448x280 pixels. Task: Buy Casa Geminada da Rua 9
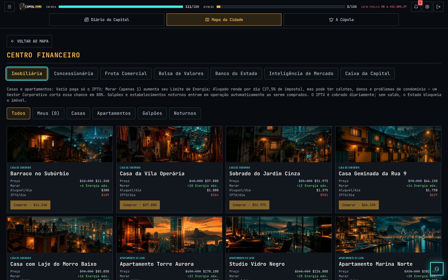(359, 205)
